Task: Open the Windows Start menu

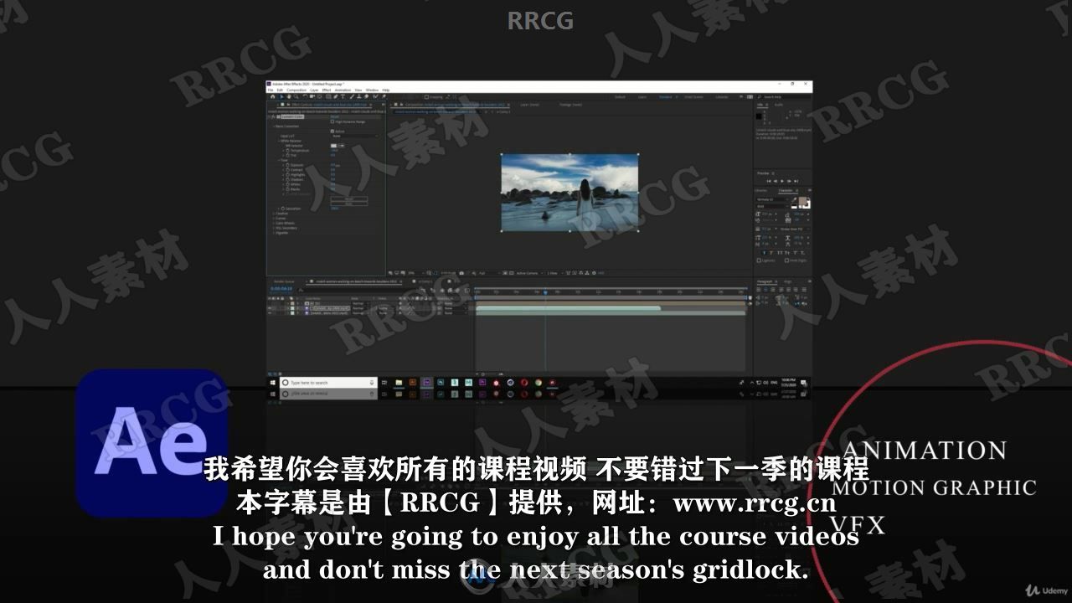Action: (273, 383)
